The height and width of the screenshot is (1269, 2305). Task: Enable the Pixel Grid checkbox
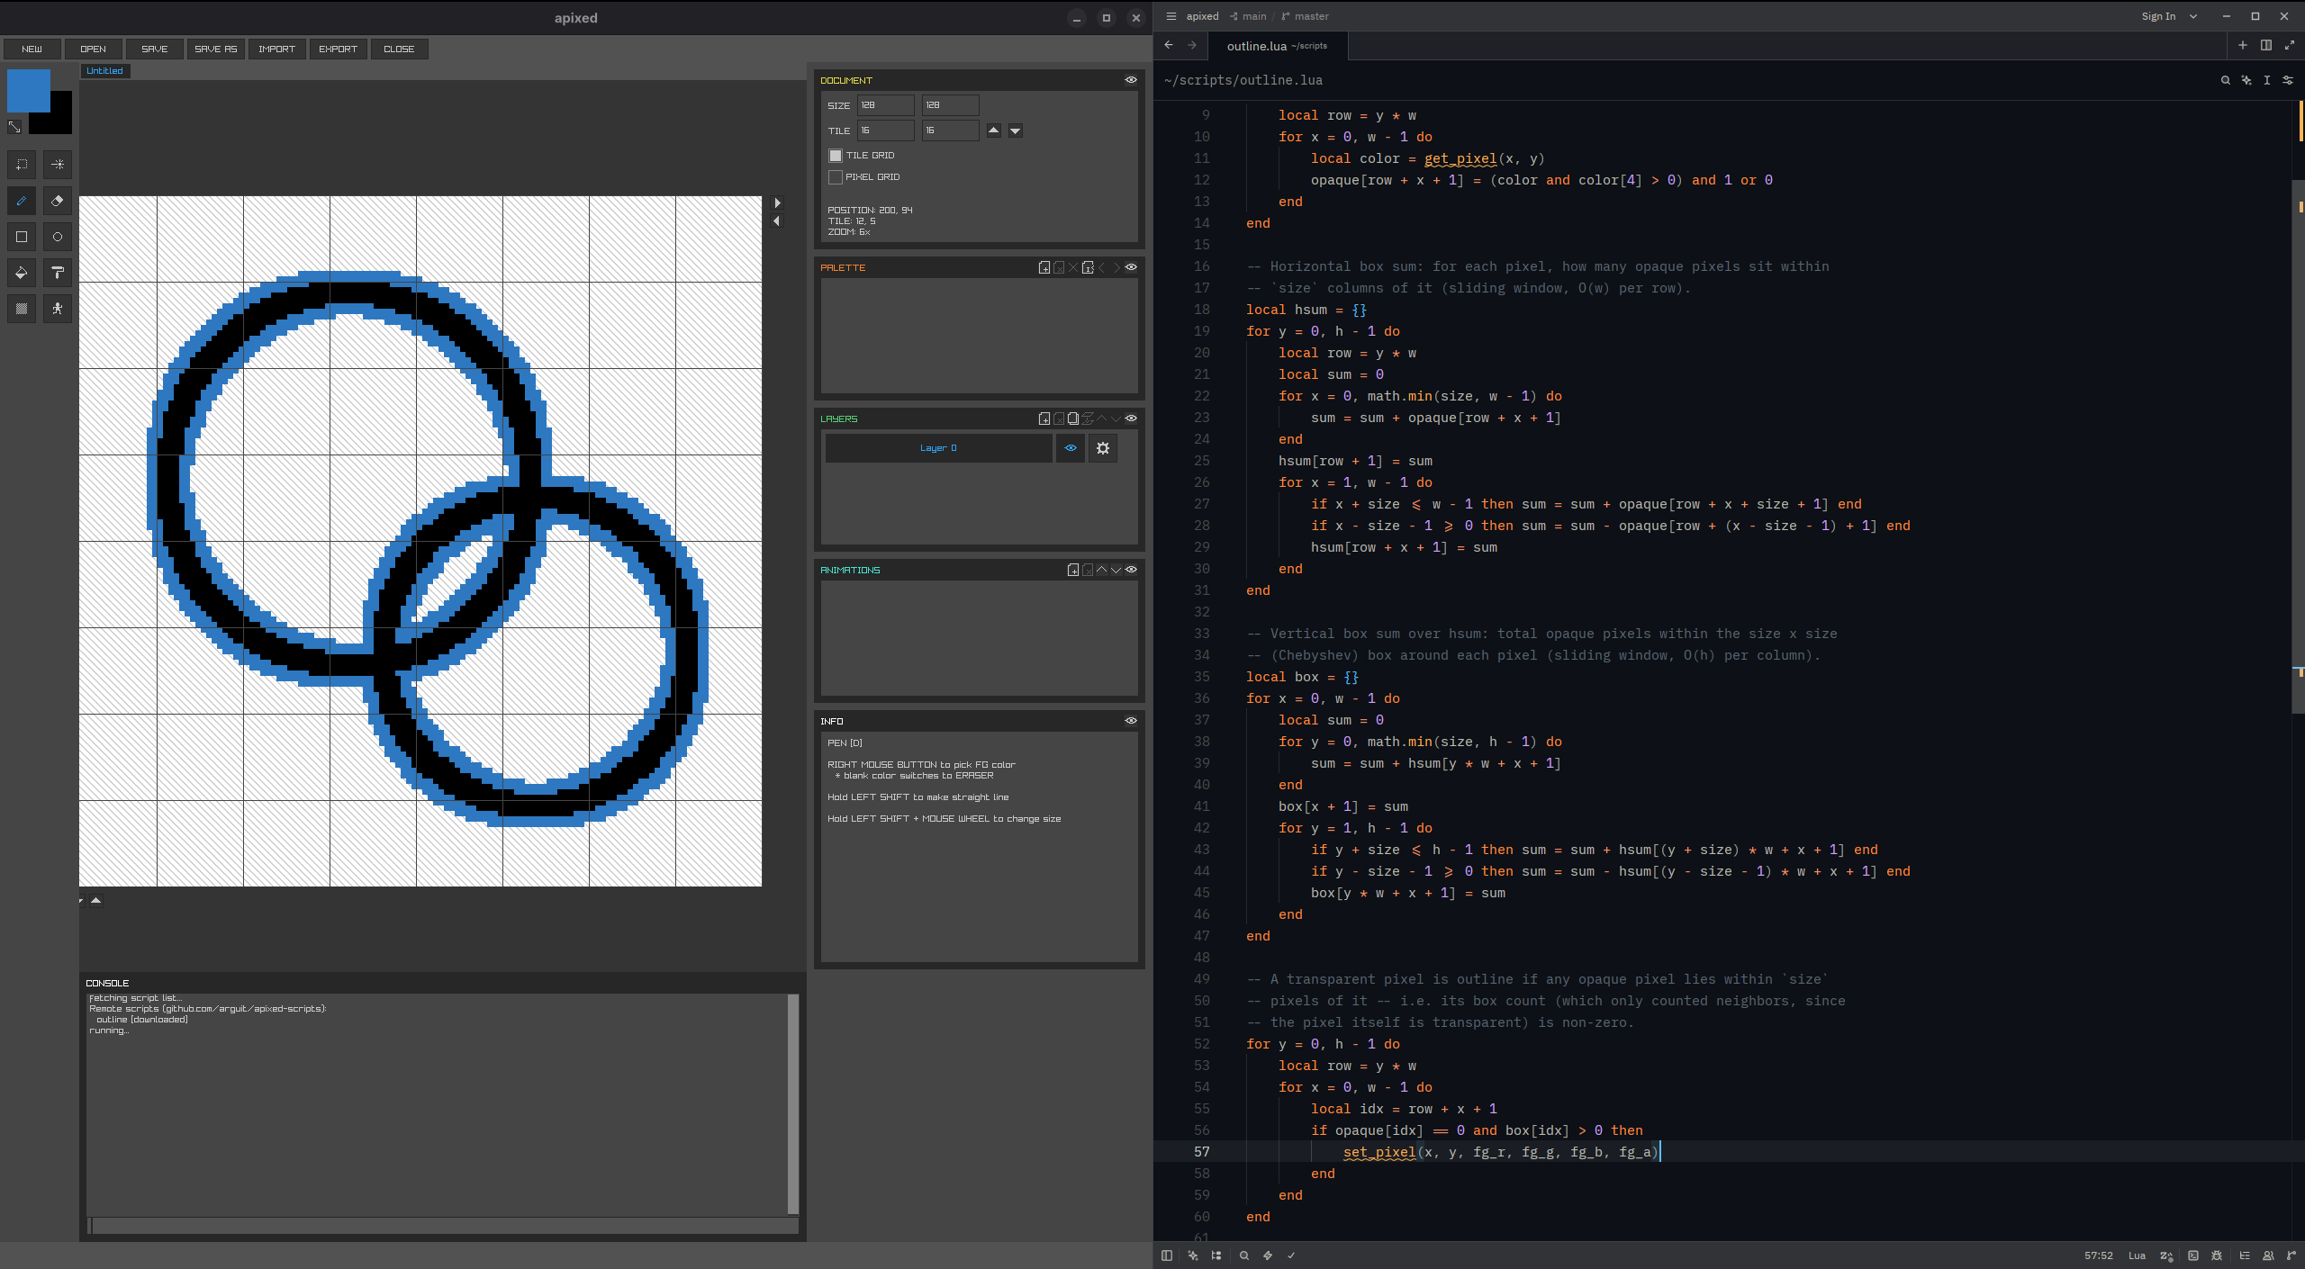coord(836,177)
